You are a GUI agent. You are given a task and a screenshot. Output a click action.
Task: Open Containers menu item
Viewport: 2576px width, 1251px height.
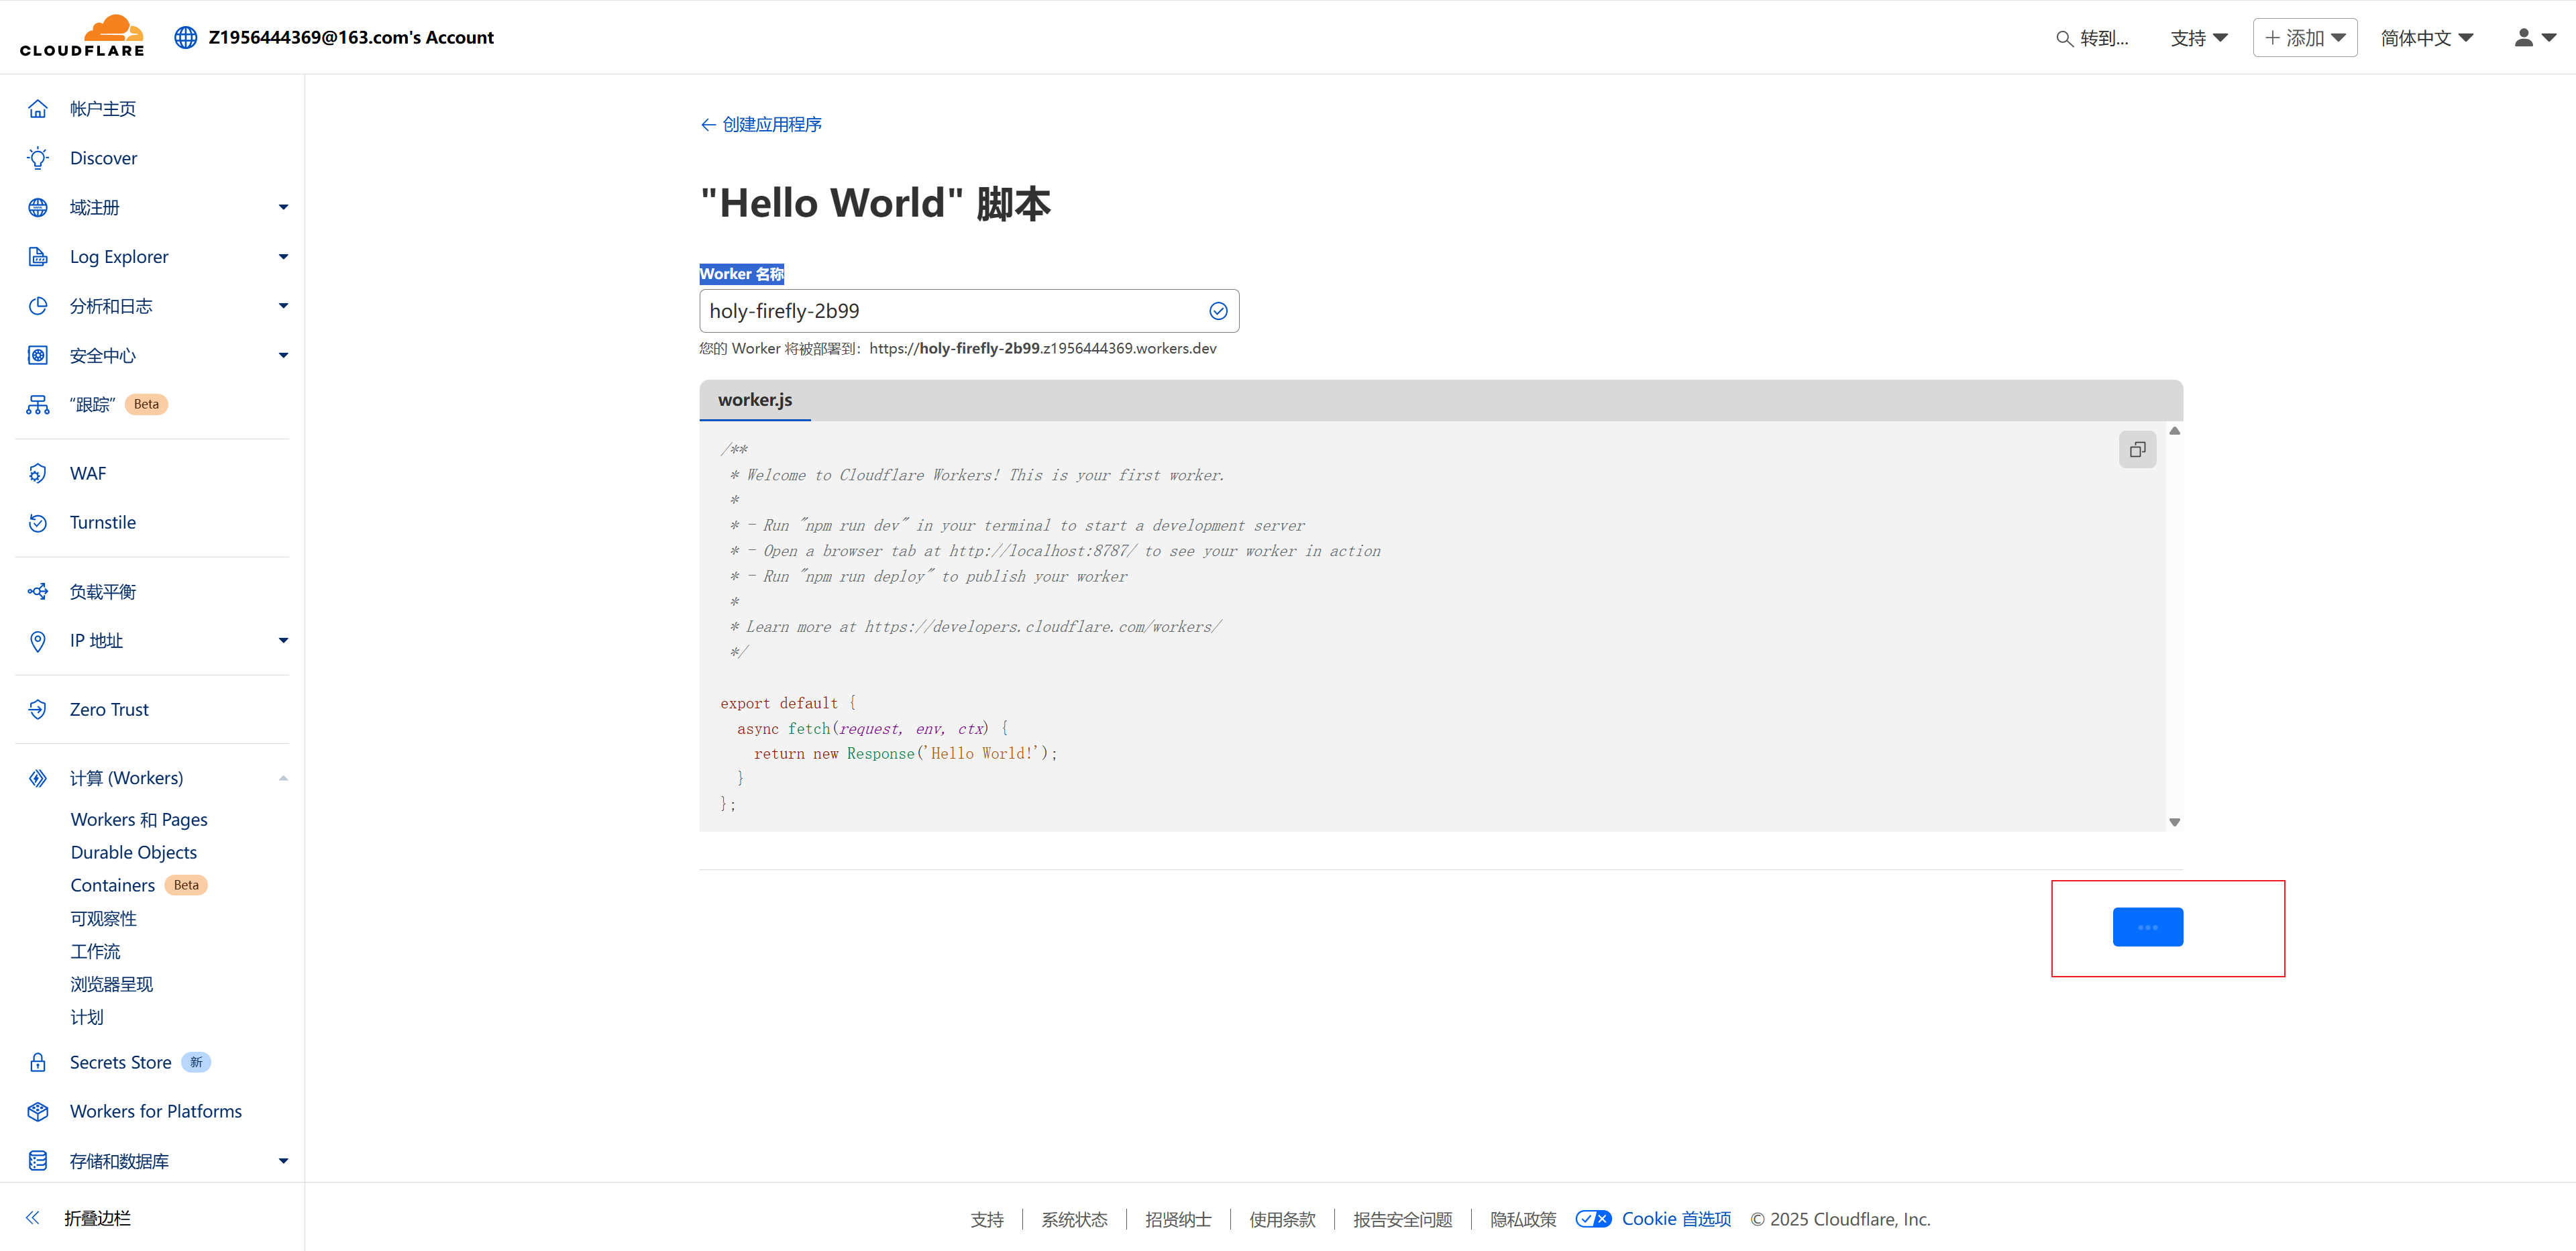point(113,886)
